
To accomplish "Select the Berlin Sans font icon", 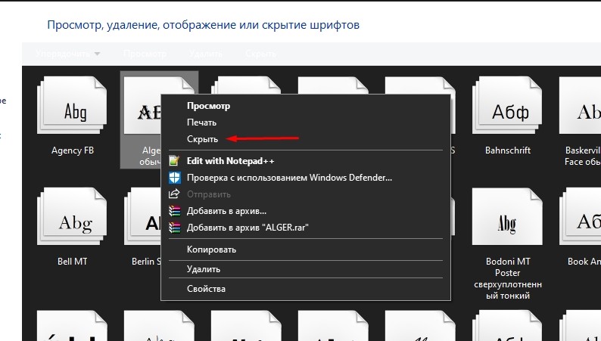I will pyautogui.click(x=142, y=216).
